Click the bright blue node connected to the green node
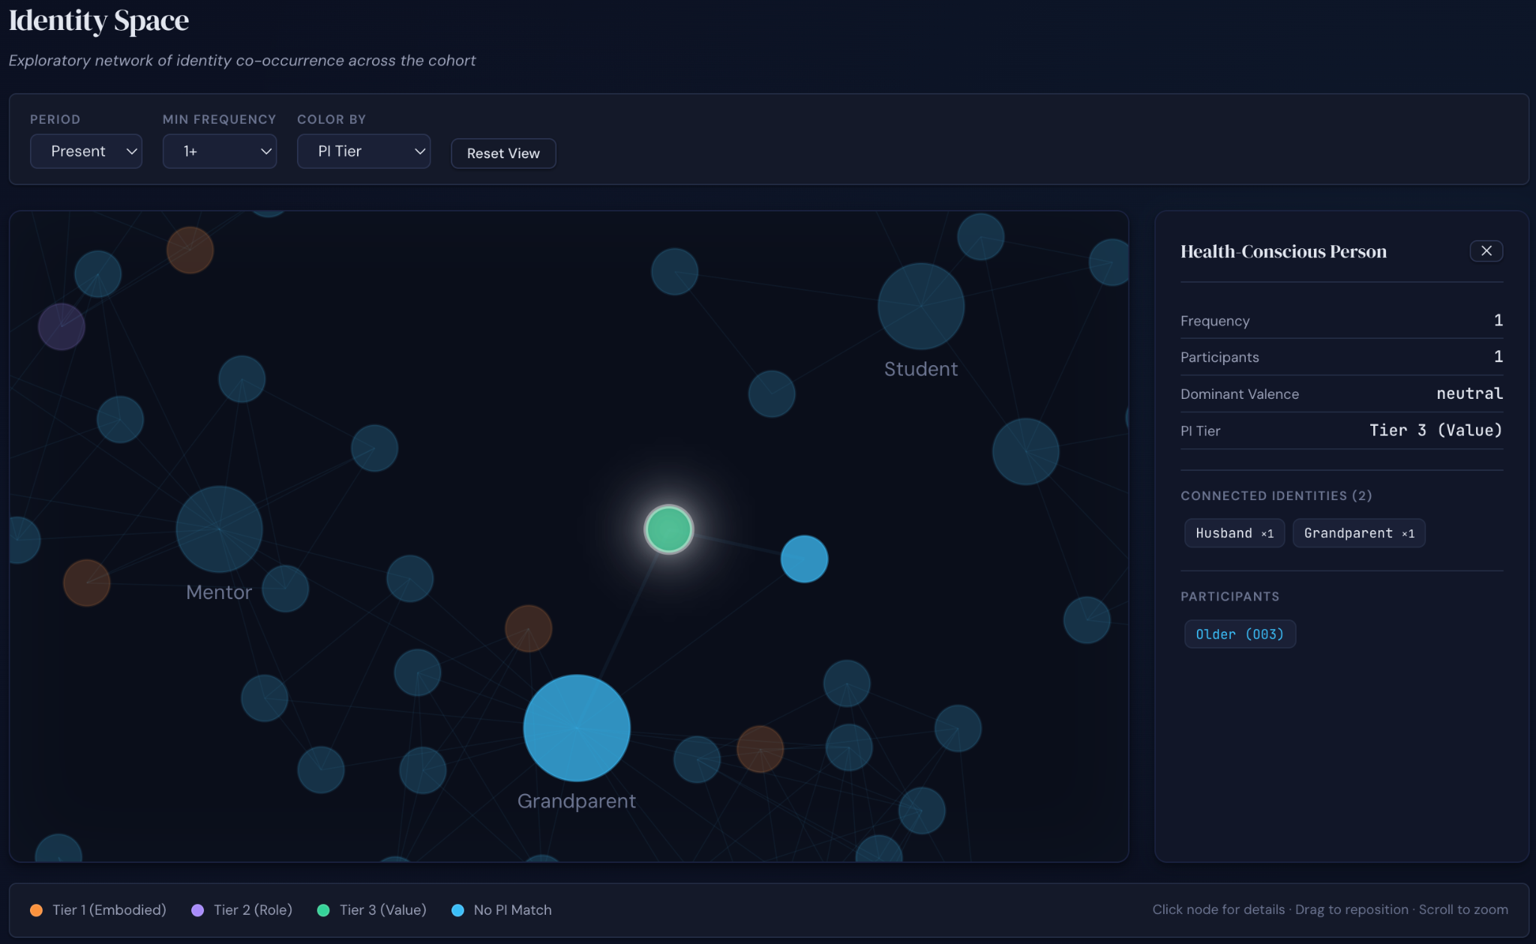1536x944 pixels. [804, 559]
